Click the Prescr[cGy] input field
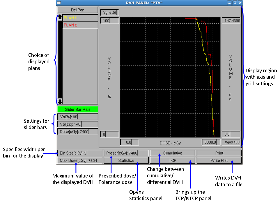Viewport: 280px width, 203px height. (x=126, y=153)
